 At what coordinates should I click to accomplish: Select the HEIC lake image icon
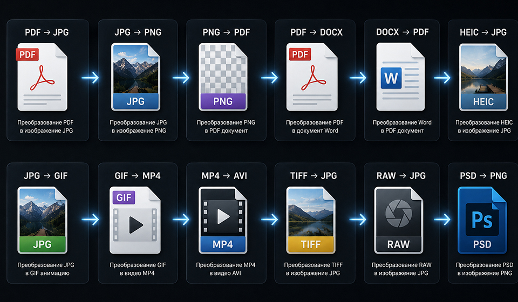point(483,77)
